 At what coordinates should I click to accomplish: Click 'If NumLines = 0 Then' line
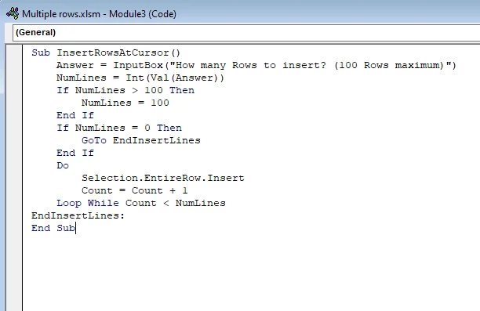point(119,128)
